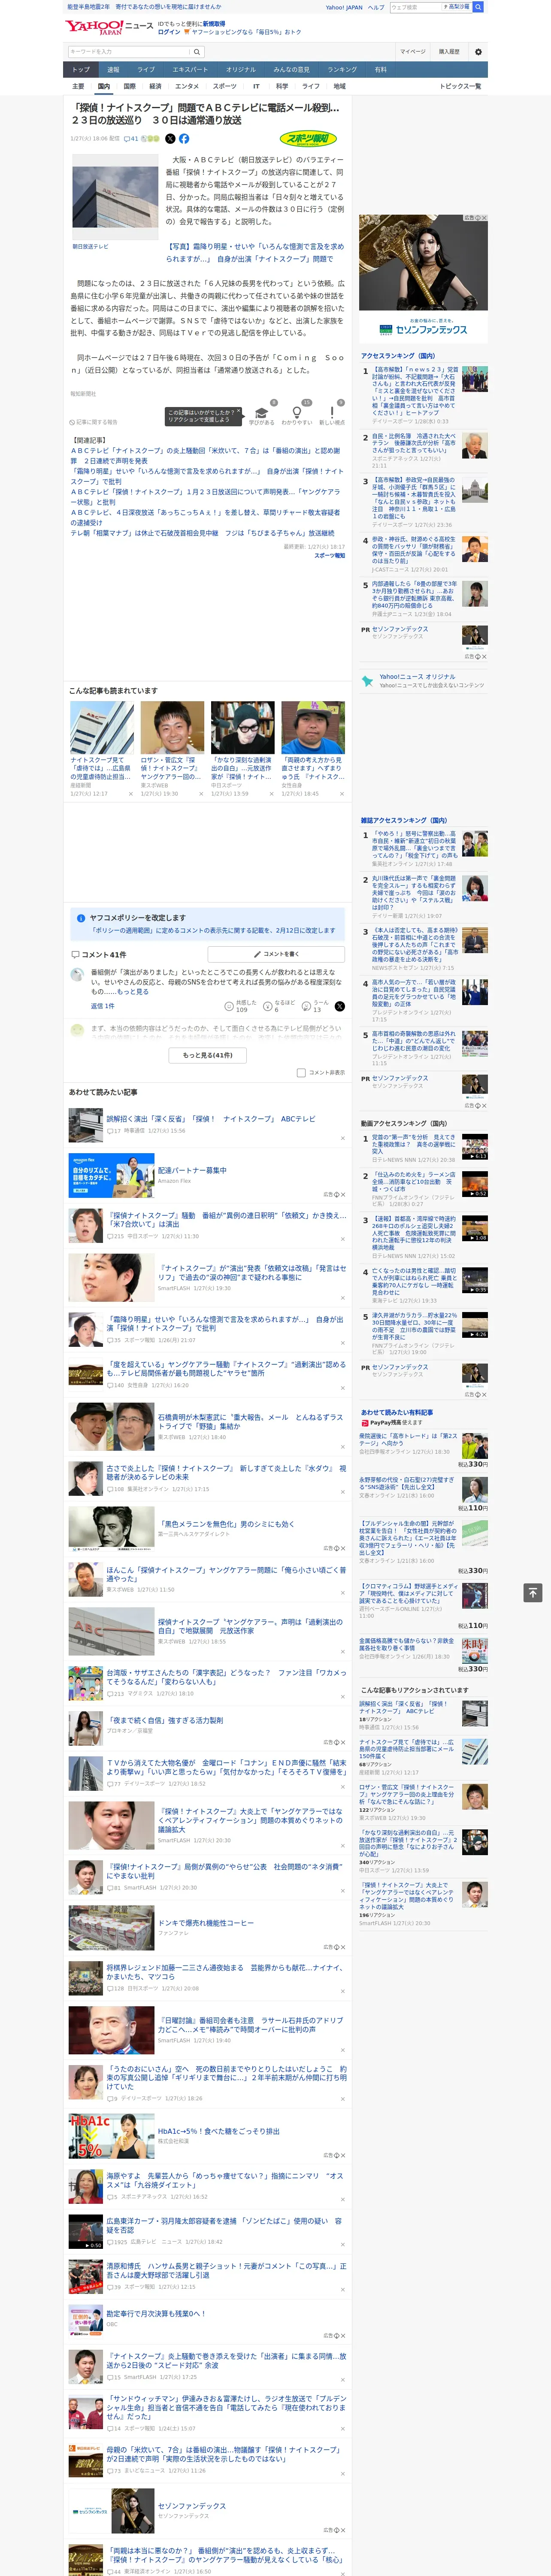
Task: Click もっと見る(41件) button
Action: coord(208,1055)
